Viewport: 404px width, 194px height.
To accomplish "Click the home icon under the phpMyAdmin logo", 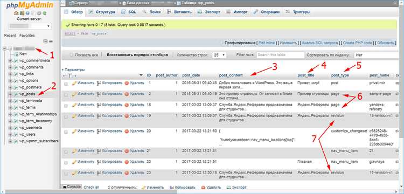I will tap(16, 13).
